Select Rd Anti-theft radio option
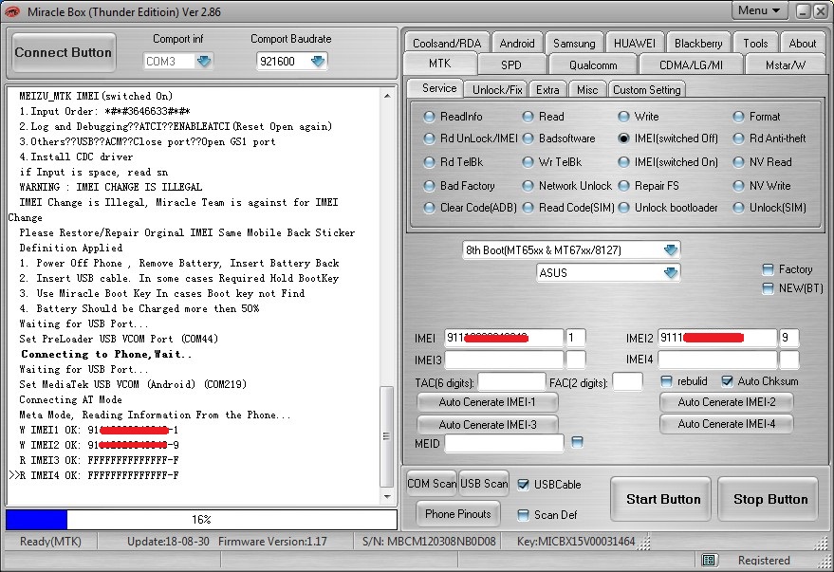Viewport: 834px width, 572px height. tap(738, 138)
